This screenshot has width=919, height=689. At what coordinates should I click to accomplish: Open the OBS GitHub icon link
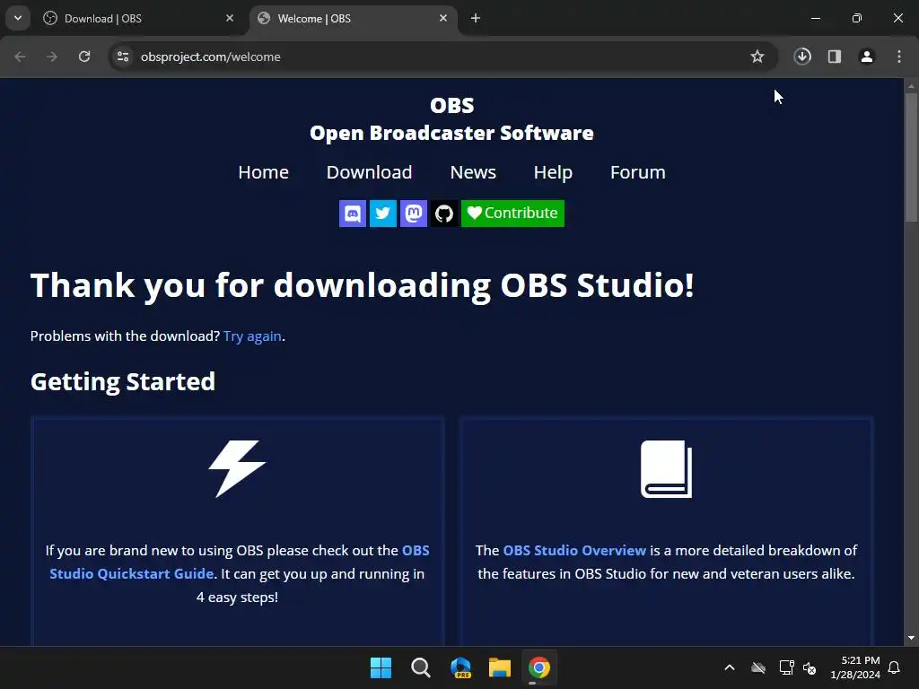443,214
